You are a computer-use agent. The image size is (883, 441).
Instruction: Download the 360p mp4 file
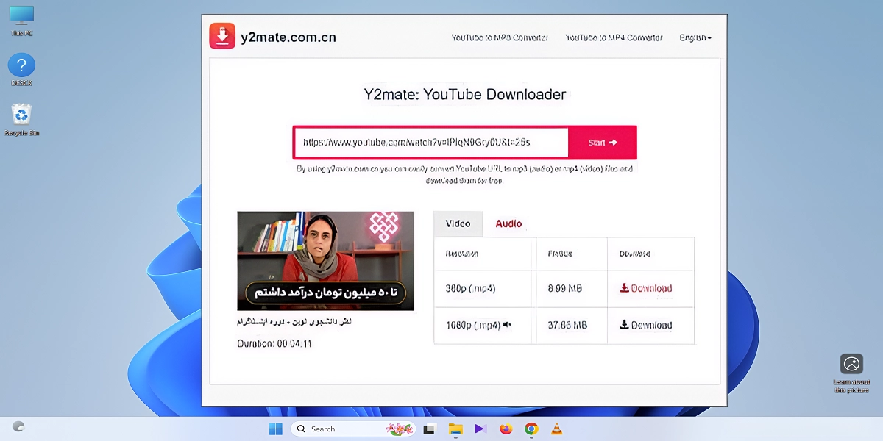(x=646, y=288)
